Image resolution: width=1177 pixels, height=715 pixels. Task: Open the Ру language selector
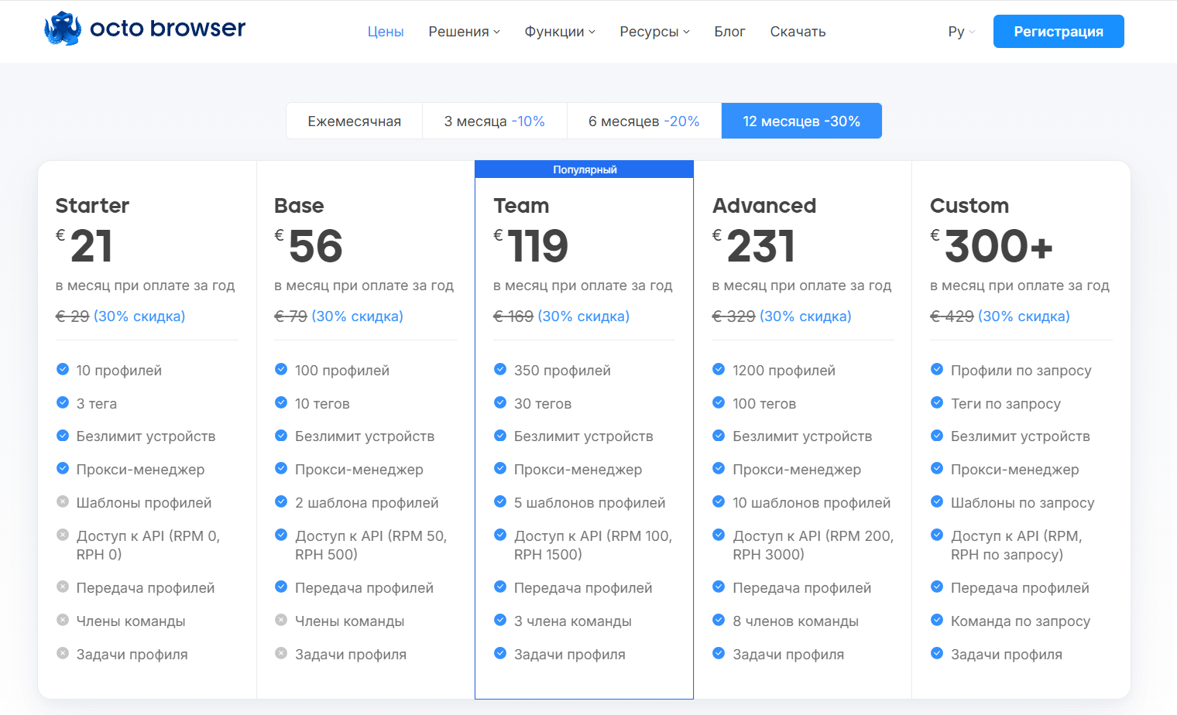pos(962,32)
